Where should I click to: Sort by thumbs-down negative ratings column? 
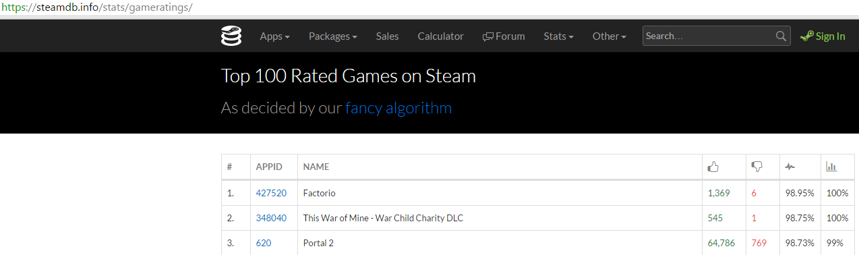coord(757,167)
